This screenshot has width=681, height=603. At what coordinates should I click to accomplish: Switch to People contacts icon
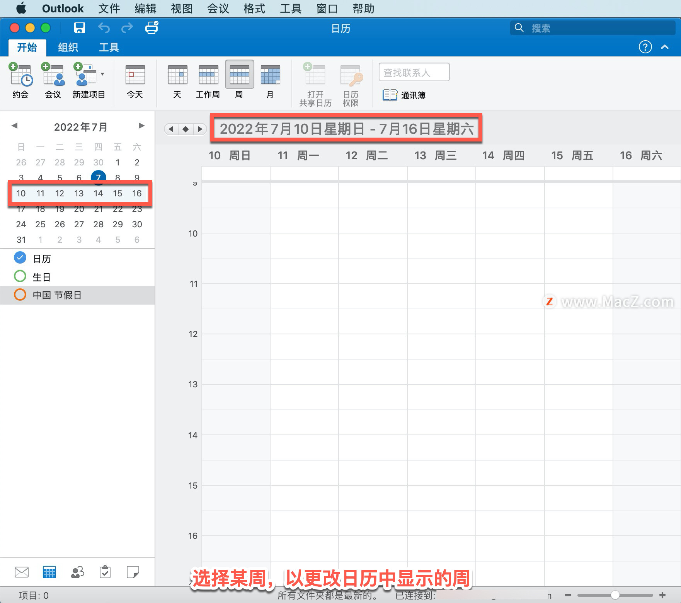point(78,572)
